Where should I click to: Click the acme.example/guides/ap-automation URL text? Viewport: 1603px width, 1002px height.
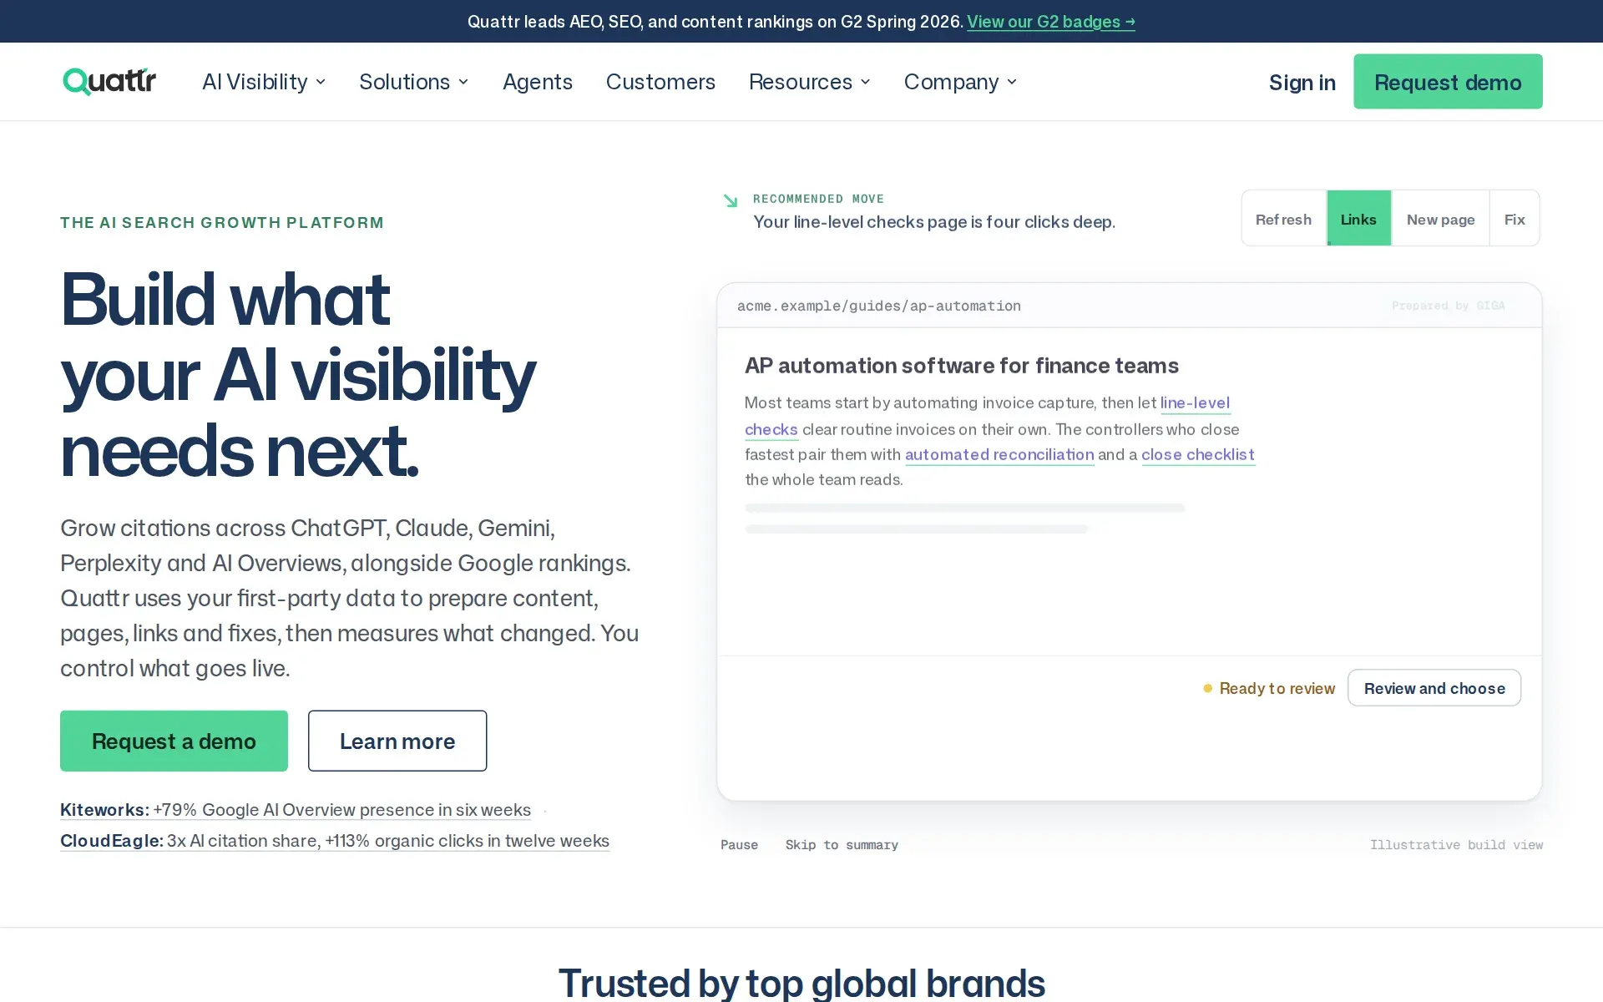click(x=878, y=306)
